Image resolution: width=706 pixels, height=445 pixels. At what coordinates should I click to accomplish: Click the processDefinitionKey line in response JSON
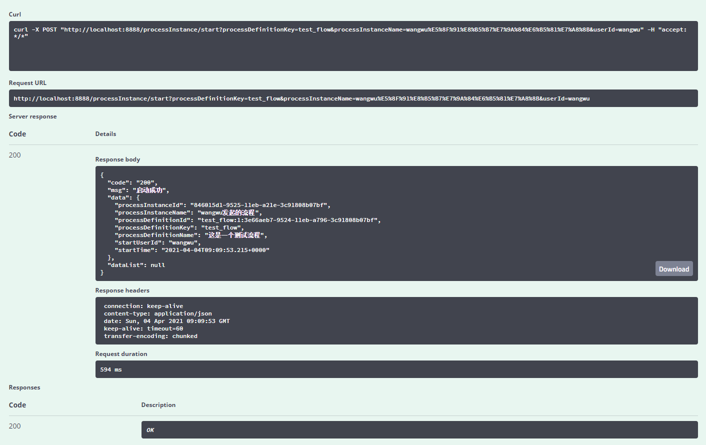point(179,227)
